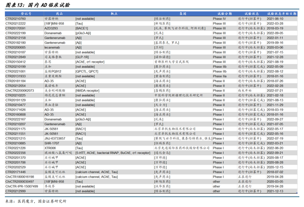This screenshot has height=207, width=304.
Task: Click the 试验分期 column header
Action: point(224,14)
